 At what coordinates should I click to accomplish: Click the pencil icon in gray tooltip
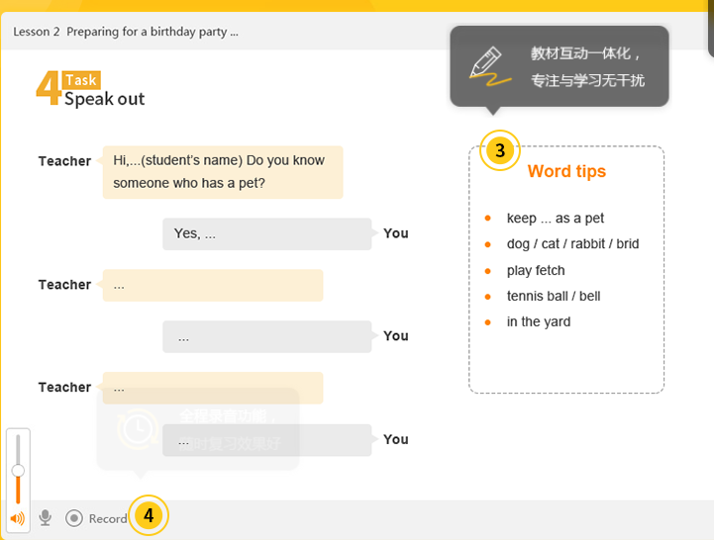[x=489, y=66]
